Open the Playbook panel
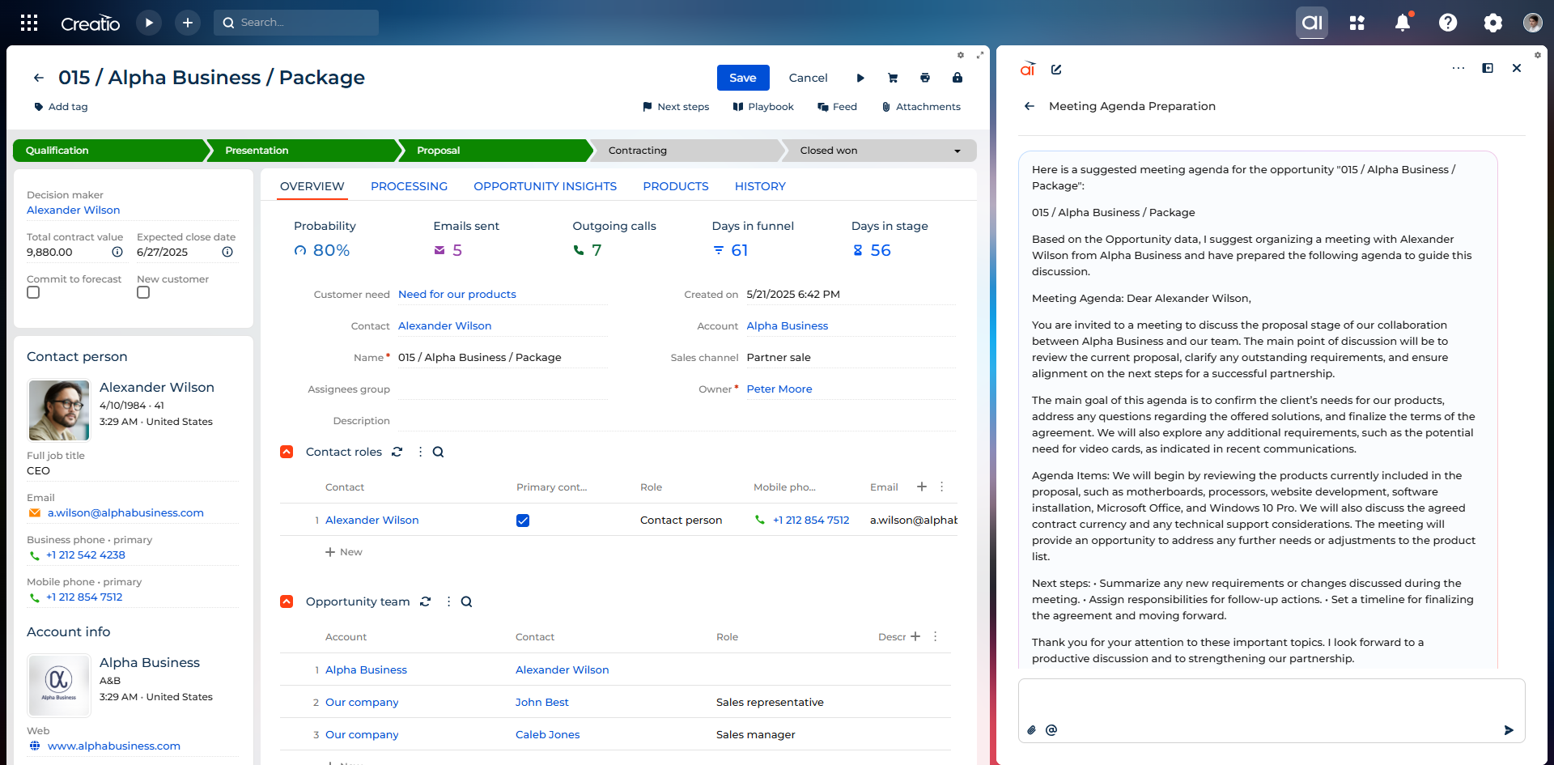 coord(763,107)
